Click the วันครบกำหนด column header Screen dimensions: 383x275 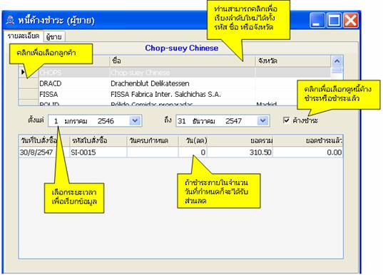[153, 141]
